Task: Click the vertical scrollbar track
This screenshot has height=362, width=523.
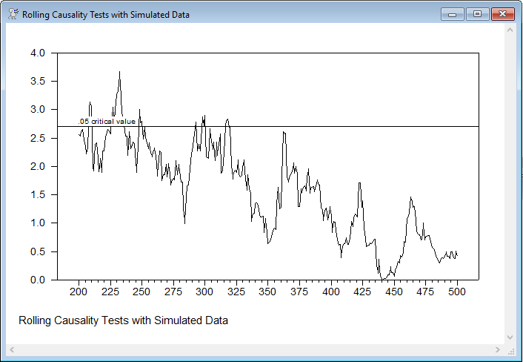Action: click(x=510, y=185)
